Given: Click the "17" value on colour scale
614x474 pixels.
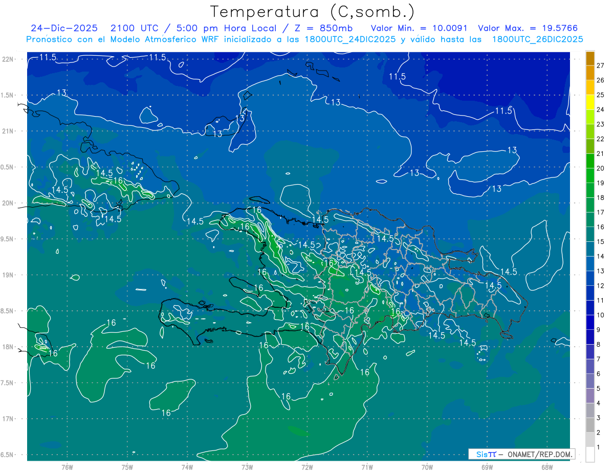Looking at the screenshot, I should pos(601,212).
